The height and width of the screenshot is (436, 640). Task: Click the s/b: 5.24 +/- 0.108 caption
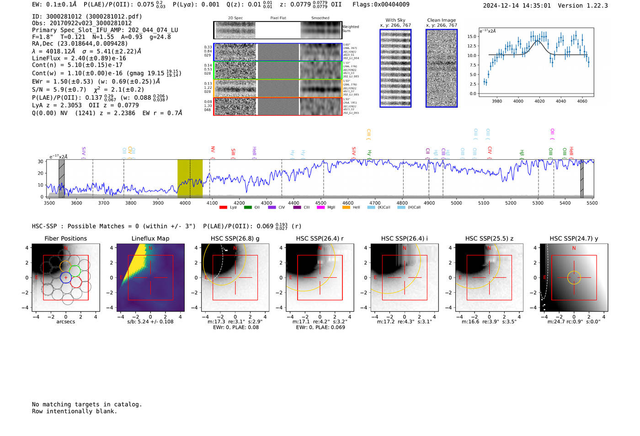click(150, 322)
